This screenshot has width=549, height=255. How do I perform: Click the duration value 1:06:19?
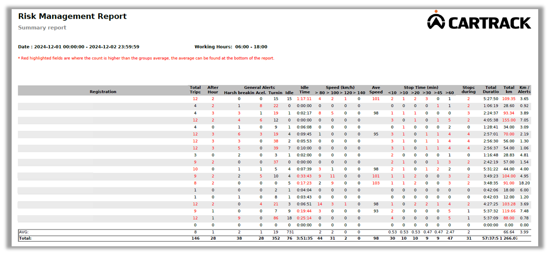coord(491,106)
